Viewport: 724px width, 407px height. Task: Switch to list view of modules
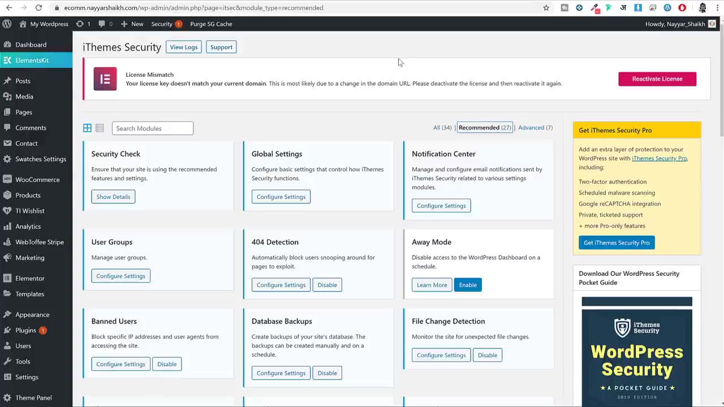pos(100,128)
